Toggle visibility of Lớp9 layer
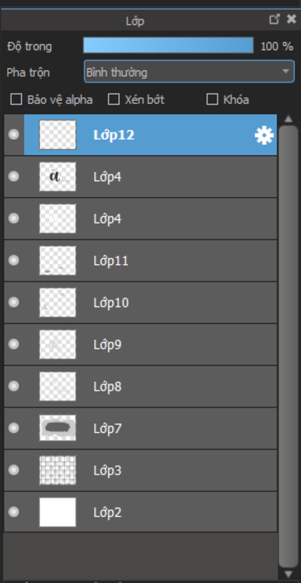This screenshot has width=301, height=583. pyautogui.click(x=14, y=344)
